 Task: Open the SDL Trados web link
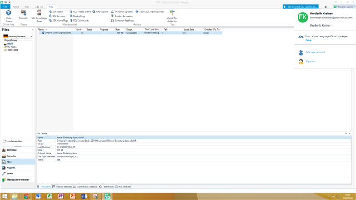click(56, 12)
